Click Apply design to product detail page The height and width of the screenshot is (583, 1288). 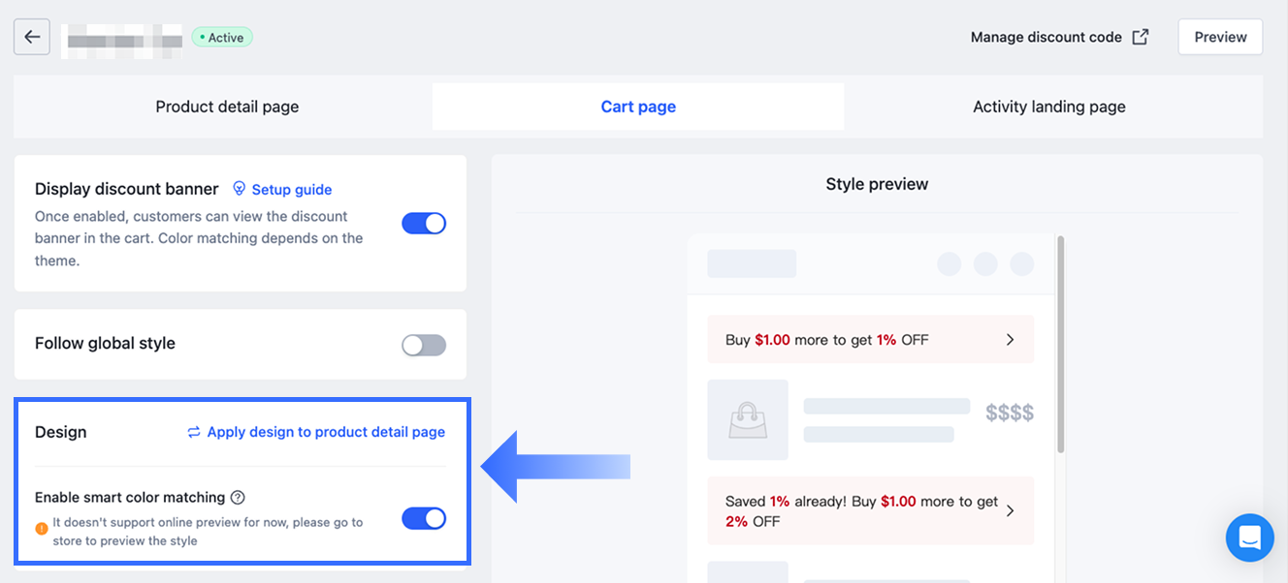click(326, 432)
